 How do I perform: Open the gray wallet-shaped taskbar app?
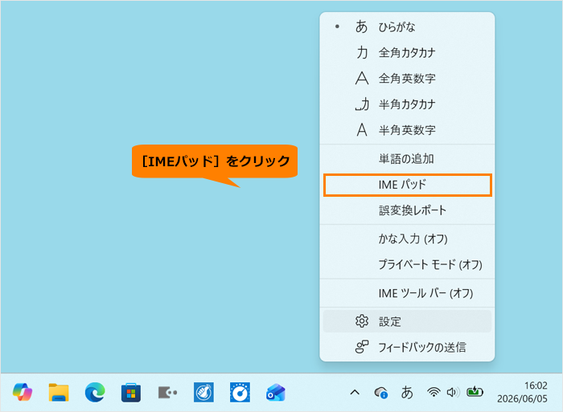167,393
